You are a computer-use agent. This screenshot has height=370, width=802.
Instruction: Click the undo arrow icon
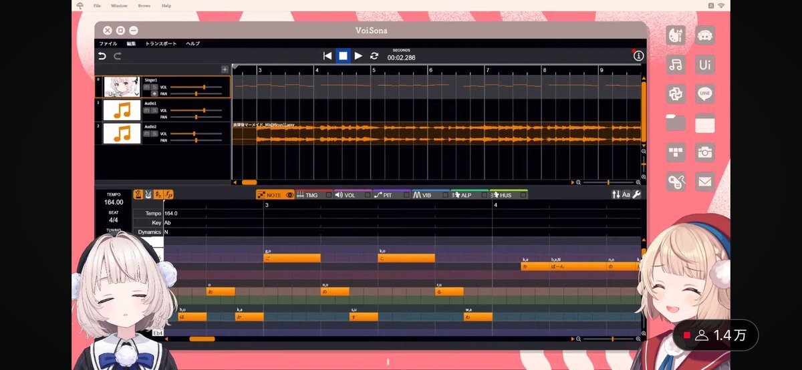102,56
